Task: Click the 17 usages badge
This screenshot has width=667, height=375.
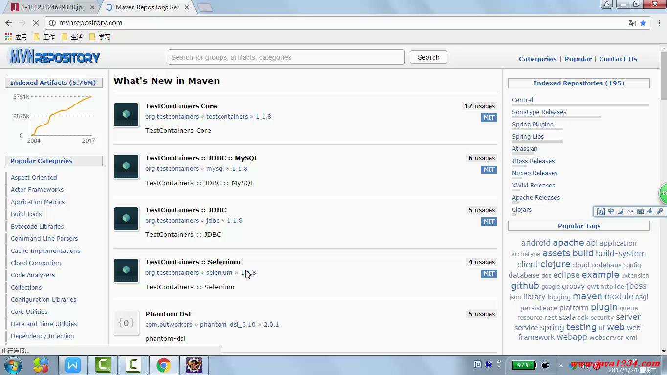Action: pyautogui.click(x=479, y=106)
